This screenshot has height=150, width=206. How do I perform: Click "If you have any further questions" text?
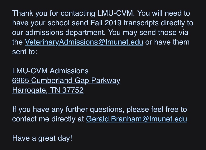(x=68, y=109)
